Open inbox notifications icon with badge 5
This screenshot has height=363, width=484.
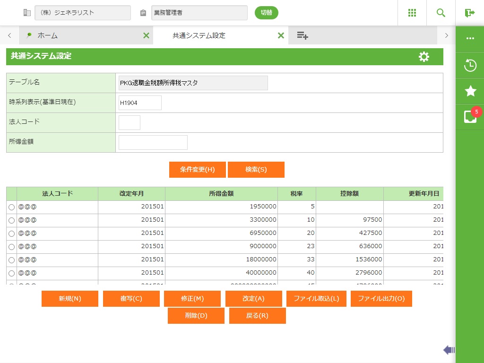tap(470, 117)
